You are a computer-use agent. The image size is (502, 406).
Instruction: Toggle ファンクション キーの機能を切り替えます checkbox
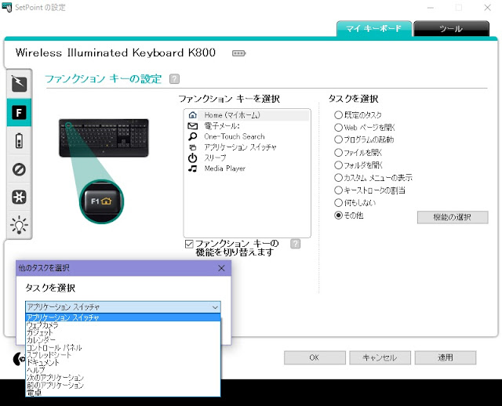point(189,244)
